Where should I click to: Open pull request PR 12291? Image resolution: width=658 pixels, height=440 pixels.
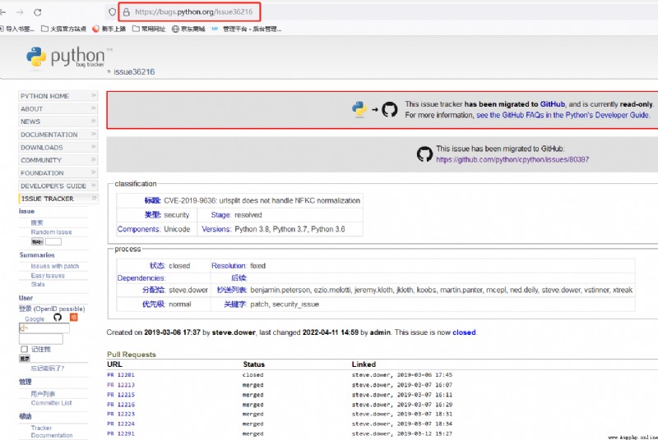pyautogui.click(x=121, y=433)
